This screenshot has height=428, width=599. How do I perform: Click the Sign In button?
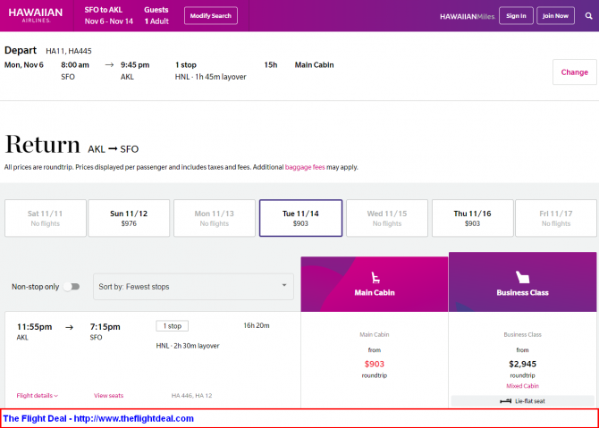click(516, 16)
